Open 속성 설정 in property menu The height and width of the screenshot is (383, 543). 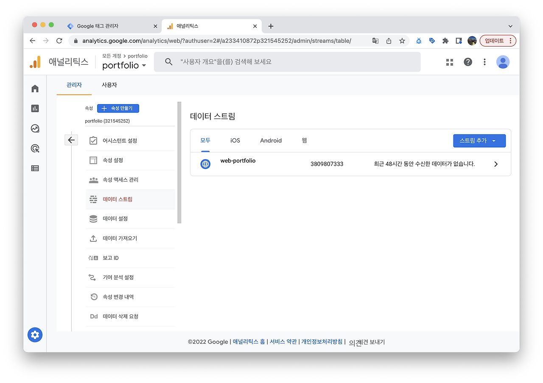130,160
